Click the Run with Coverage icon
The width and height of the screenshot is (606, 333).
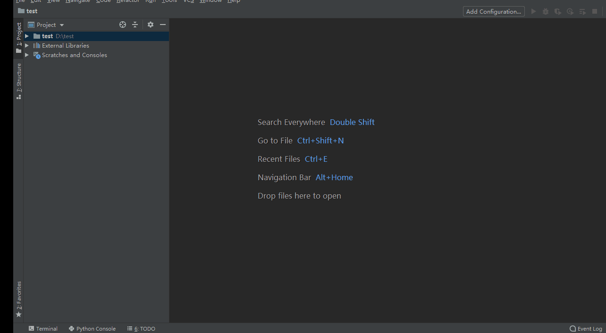[558, 11]
